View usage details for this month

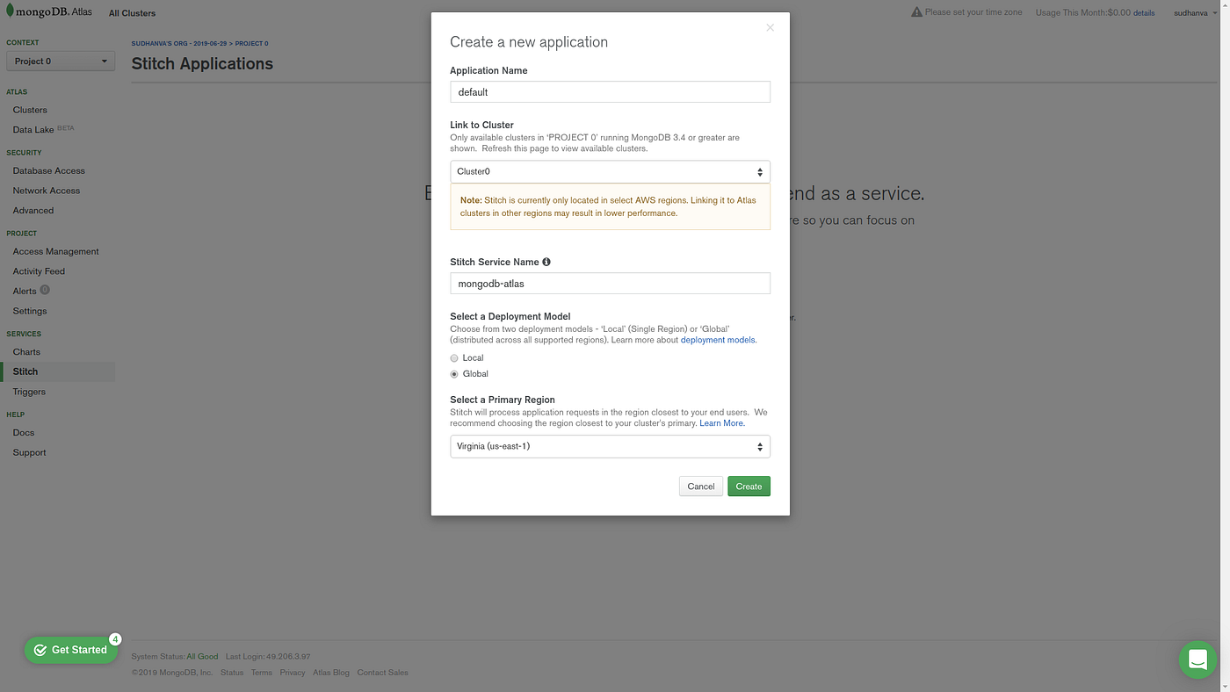click(1146, 12)
